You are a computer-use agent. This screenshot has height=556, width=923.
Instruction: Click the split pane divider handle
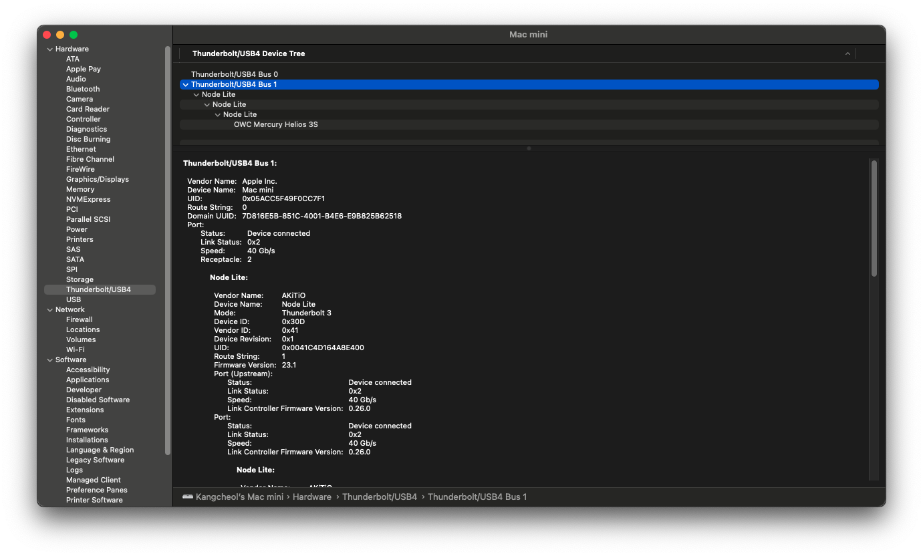(529, 148)
